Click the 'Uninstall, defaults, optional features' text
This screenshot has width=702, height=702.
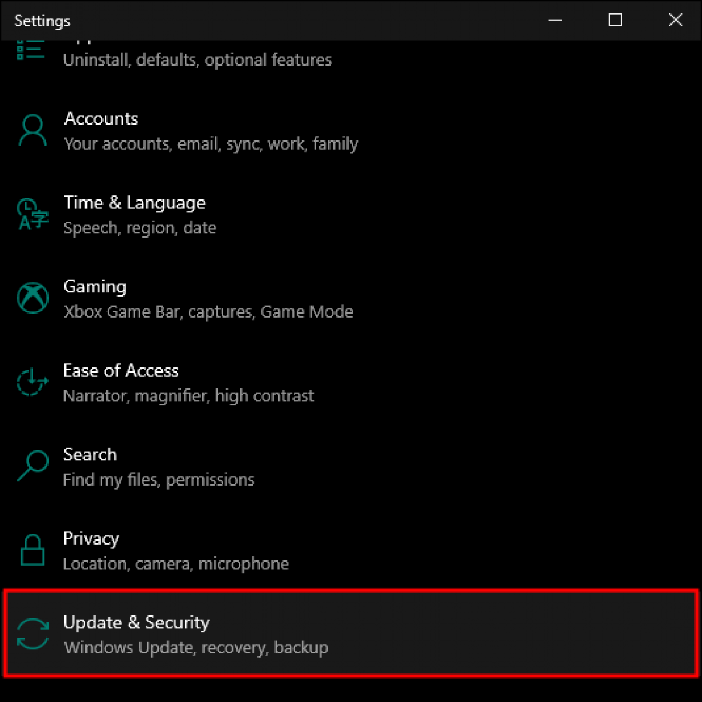coord(198,60)
